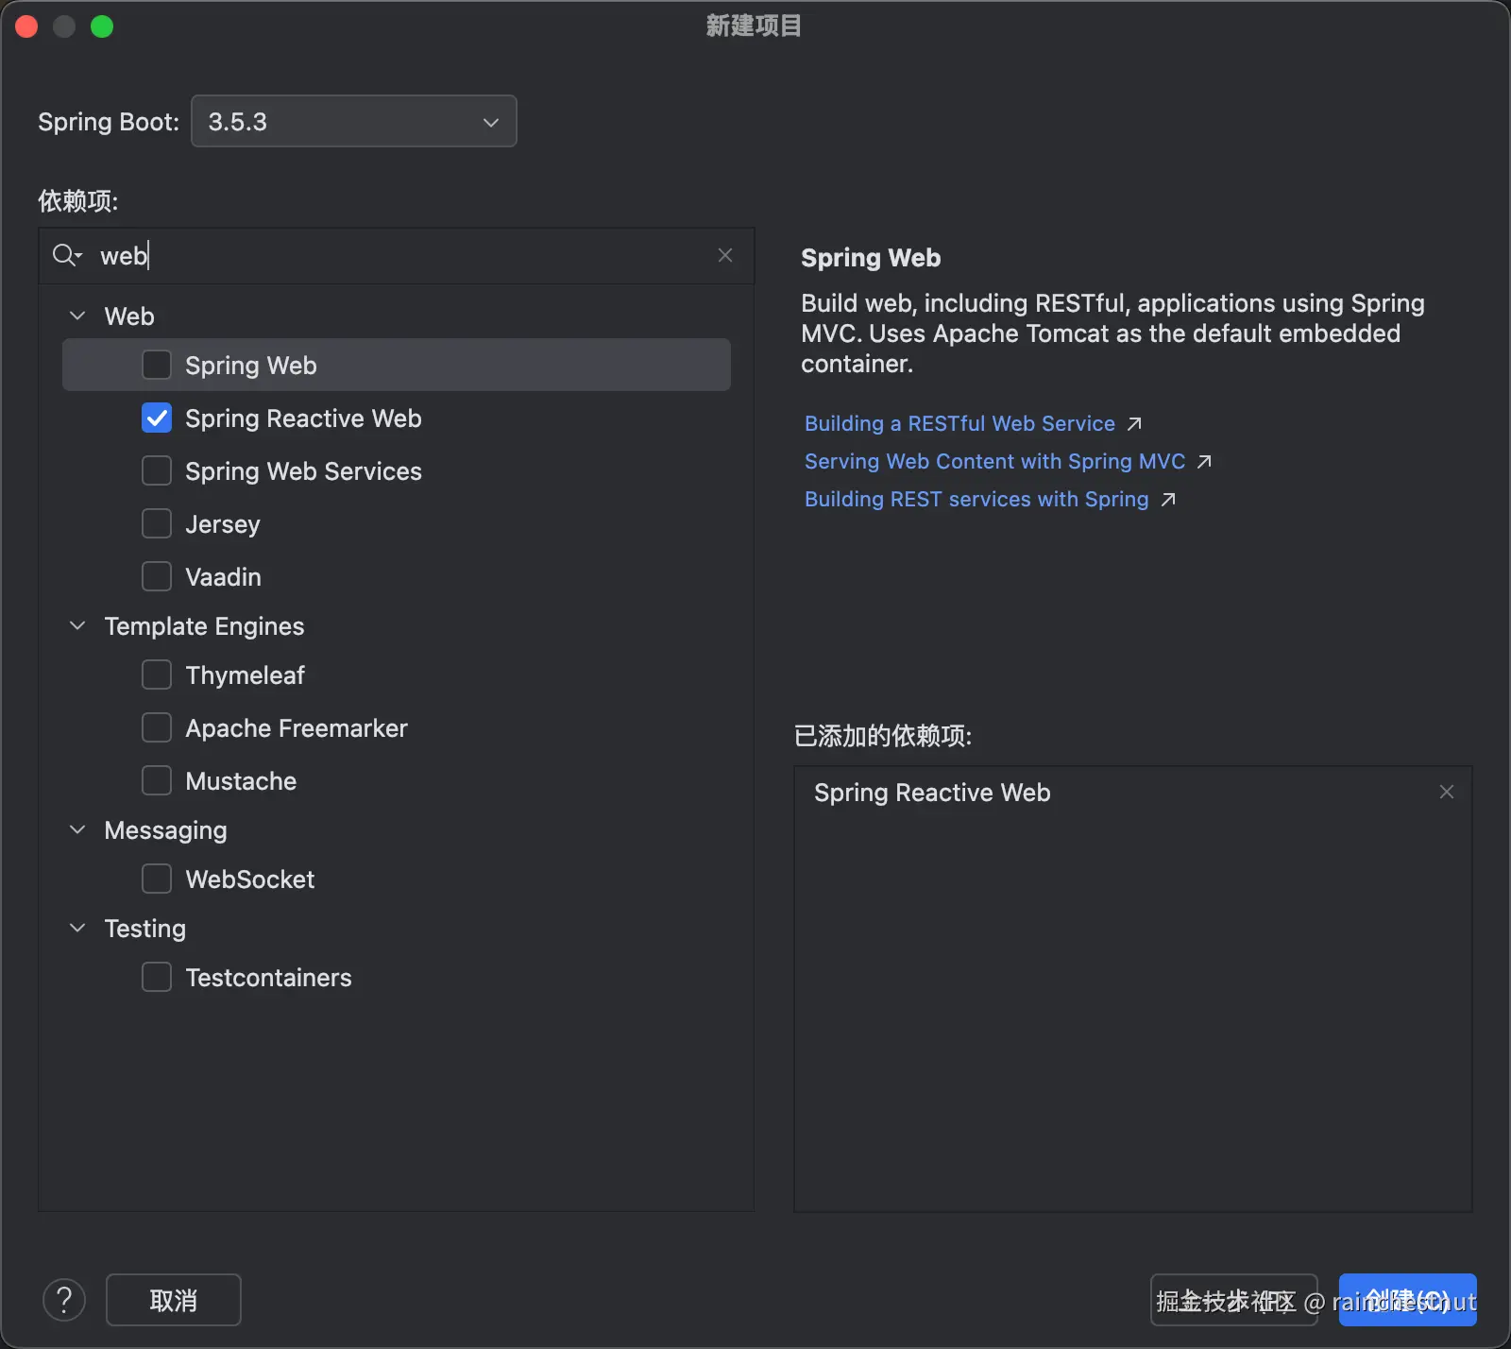Tick the Spring Web Services checkbox
Viewport: 1511px width, 1349px height.
pos(157,470)
